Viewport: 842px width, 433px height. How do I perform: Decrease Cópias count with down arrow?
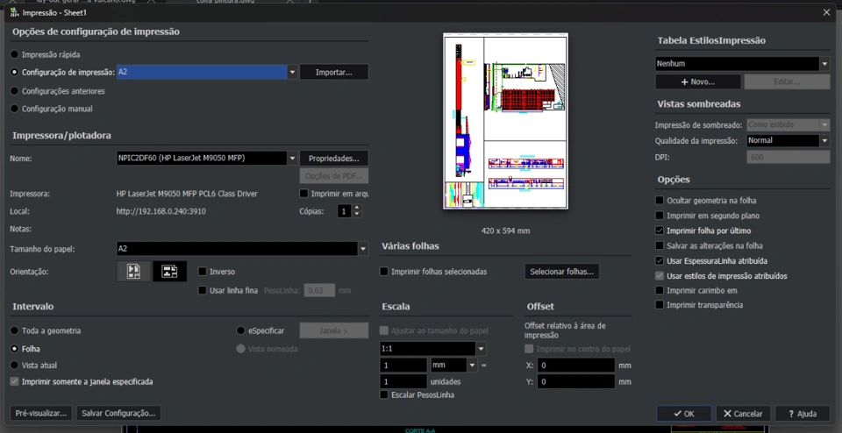click(x=357, y=214)
